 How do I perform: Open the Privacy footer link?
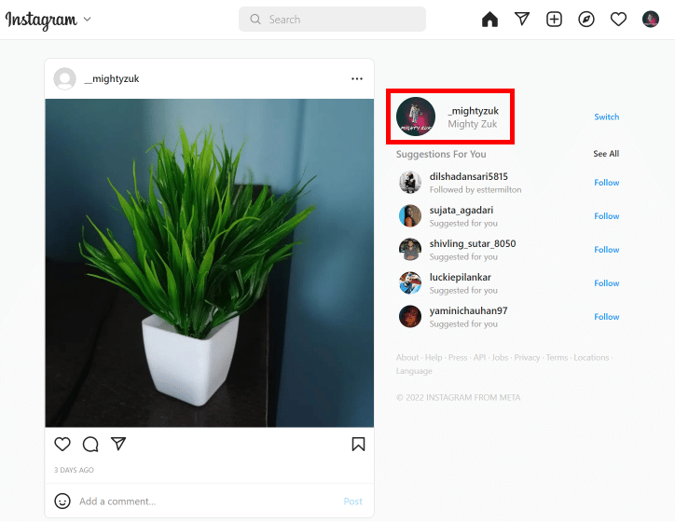point(527,358)
